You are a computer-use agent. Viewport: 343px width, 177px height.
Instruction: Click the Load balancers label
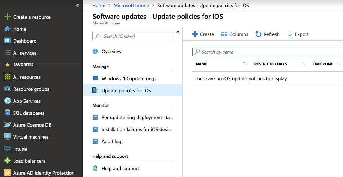tap(29, 161)
